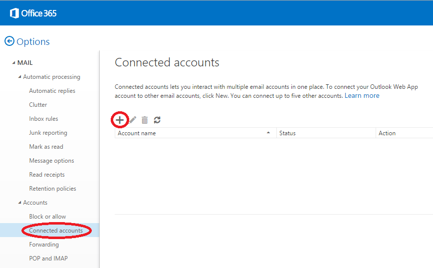
Task: Click the Accounts group label
Action: coord(35,203)
